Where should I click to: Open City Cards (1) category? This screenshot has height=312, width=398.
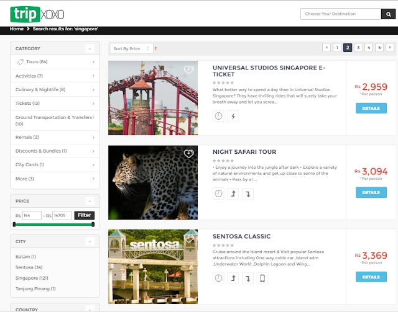(x=55, y=164)
